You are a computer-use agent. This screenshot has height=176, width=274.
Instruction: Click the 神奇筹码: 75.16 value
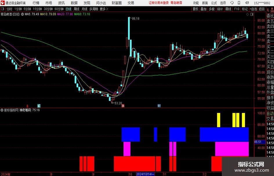[x=30, y=110]
